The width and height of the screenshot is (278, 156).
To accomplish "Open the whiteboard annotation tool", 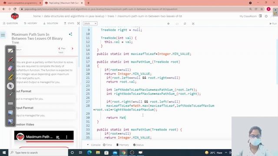I will (x=10, y=51).
